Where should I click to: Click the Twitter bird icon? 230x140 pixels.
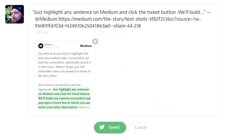tap(102, 128)
